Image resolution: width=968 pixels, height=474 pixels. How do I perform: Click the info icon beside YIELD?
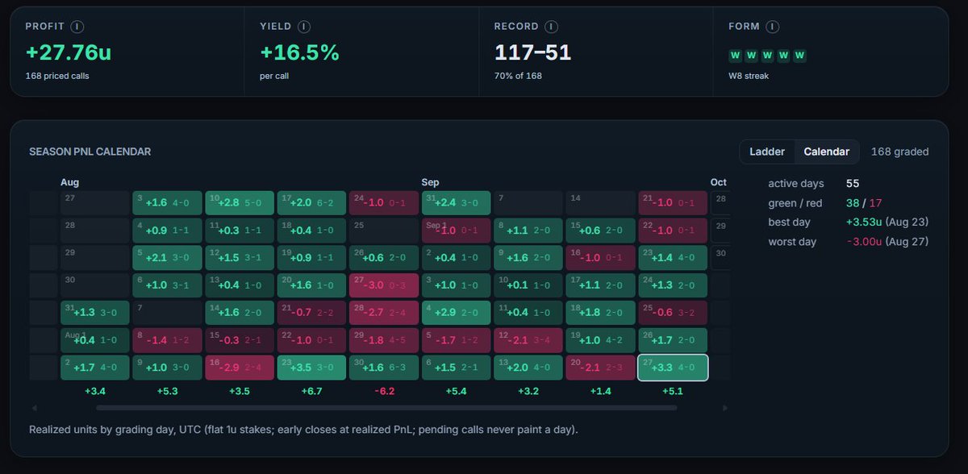(306, 27)
